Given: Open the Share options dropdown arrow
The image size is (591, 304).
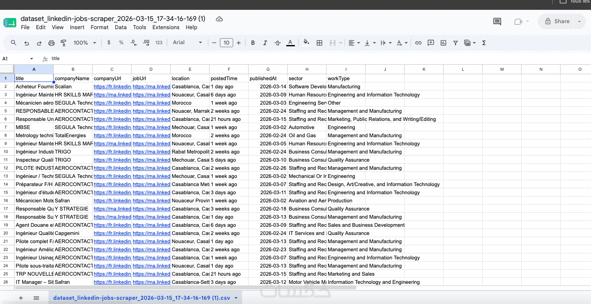Looking at the screenshot, I should click(x=579, y=21).
